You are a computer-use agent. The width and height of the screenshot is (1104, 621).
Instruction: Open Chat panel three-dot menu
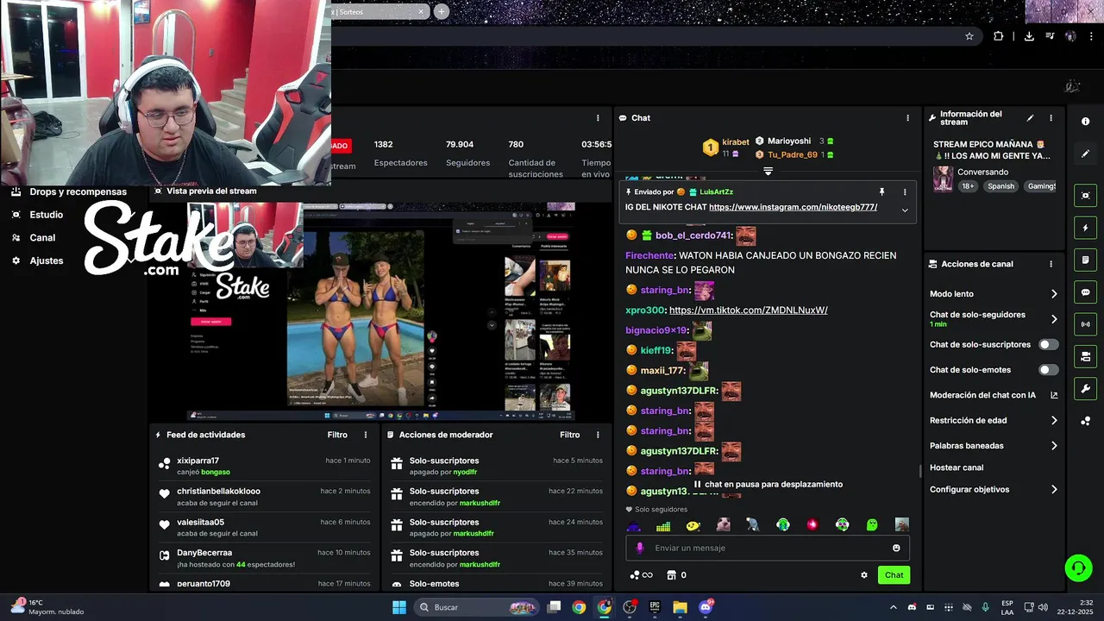[907, 118]
